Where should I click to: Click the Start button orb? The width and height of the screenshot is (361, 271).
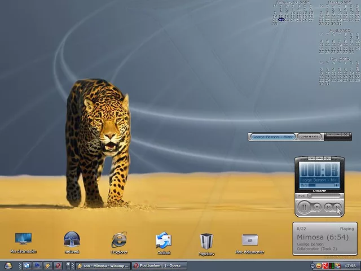8,265
